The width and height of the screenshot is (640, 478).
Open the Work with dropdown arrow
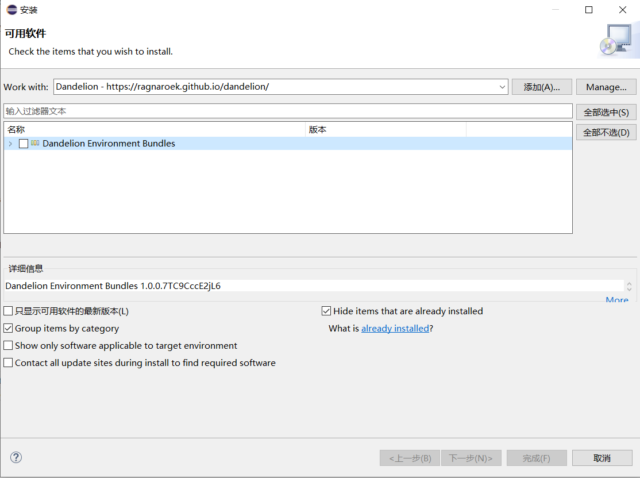click(503, 87)
